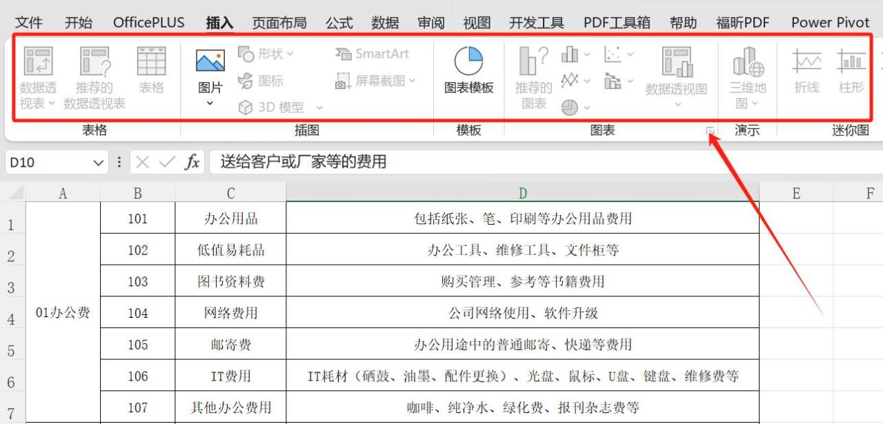The height and width of the screenshot is (424, 883).
Task: Select column A header
Action: click(x=63, y=194)
